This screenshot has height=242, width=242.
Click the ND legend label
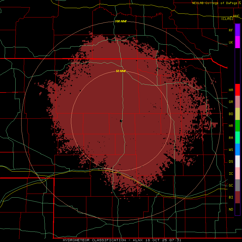pyautogui.click(x=231, y=209)
